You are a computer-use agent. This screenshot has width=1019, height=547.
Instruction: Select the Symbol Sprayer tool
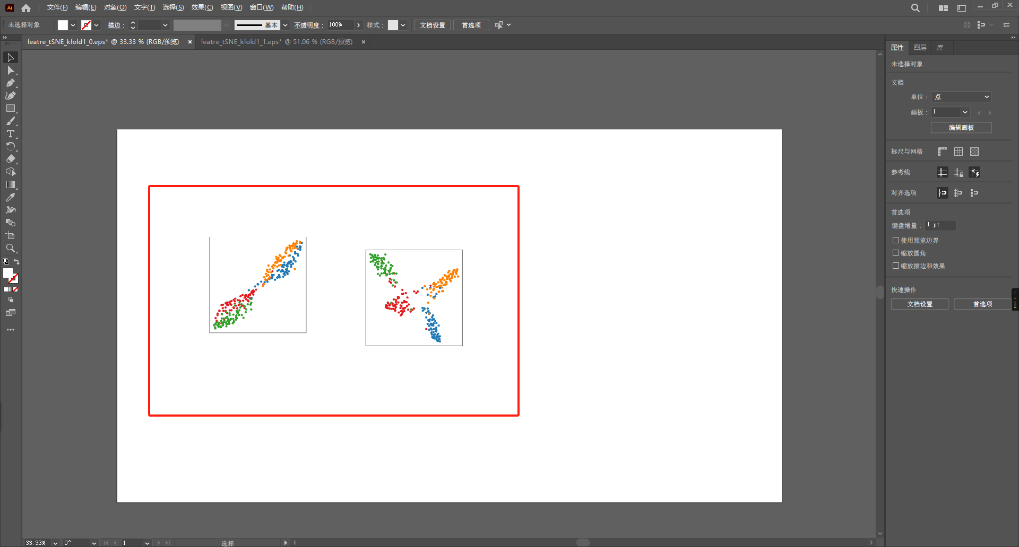point(11,210)
